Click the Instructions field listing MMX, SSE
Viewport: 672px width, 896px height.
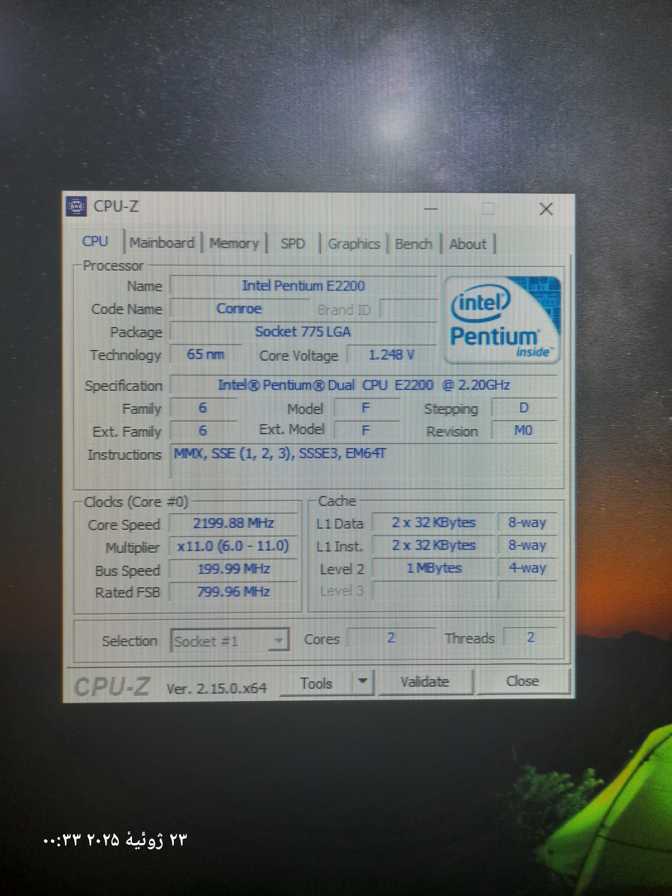(280, 454)
